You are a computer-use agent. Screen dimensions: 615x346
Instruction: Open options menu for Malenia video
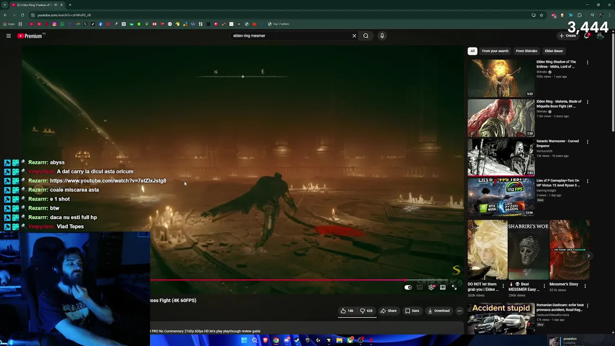(587, 102)
